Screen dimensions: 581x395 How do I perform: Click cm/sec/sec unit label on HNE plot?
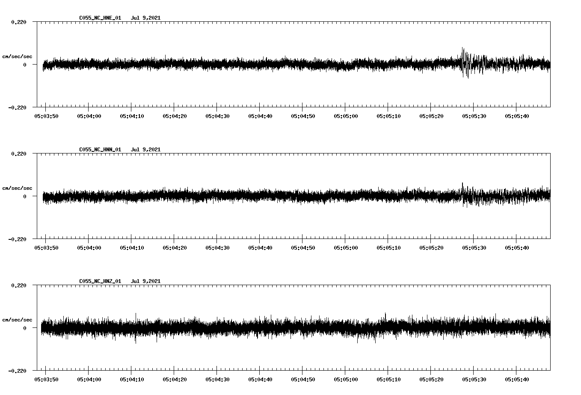coord(17,56)
